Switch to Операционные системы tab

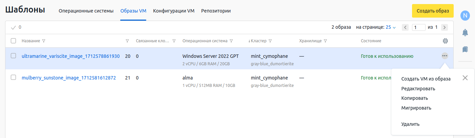click(86, 11)
